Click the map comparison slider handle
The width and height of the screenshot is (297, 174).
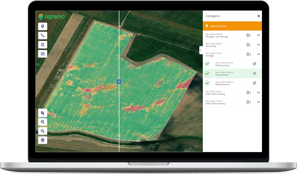pyautogui.click(x=119, y=82)
